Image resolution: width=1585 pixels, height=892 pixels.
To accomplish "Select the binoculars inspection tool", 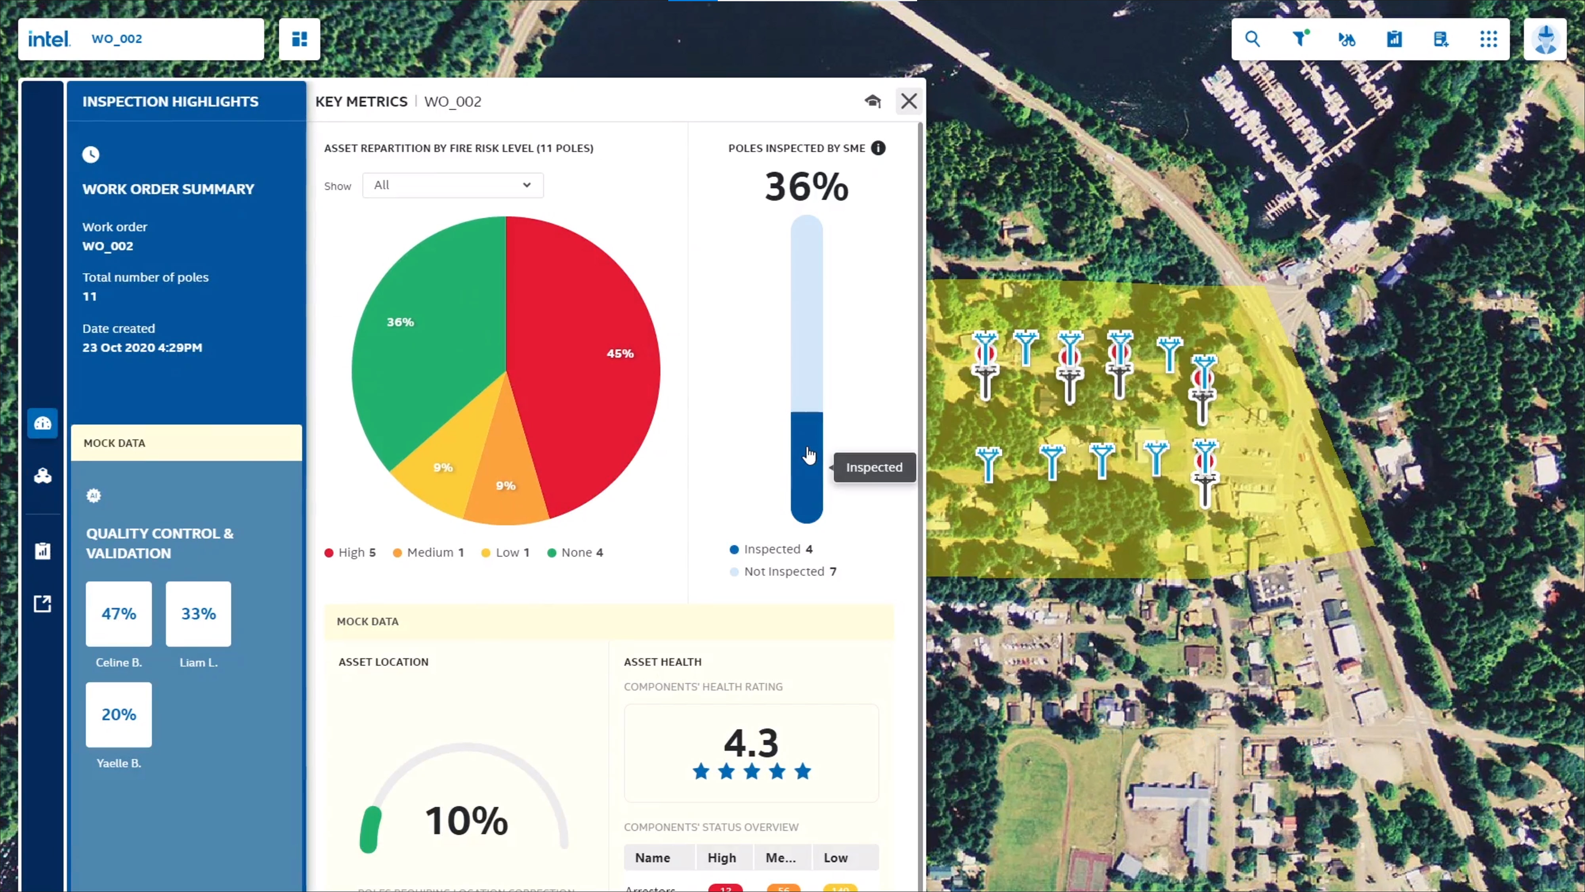I will point(1347,39).
